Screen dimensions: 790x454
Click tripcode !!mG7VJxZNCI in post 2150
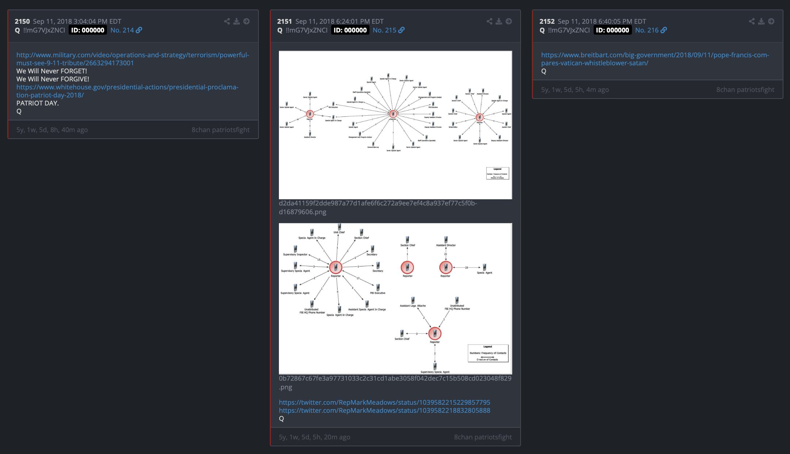point(44,30)
